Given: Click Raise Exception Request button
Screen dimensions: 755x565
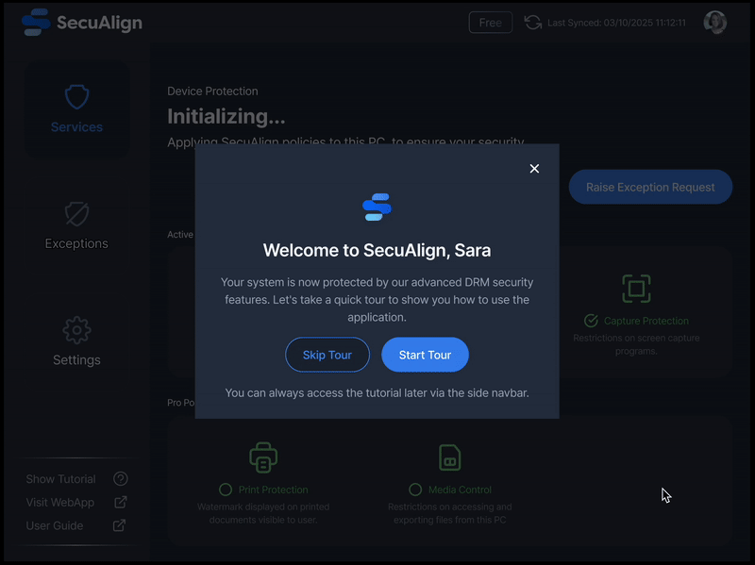Looking at the screenshot, I should click(x=650, y=187).
